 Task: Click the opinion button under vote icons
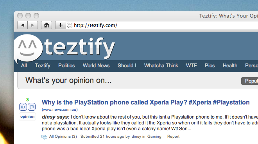point(27,117)
